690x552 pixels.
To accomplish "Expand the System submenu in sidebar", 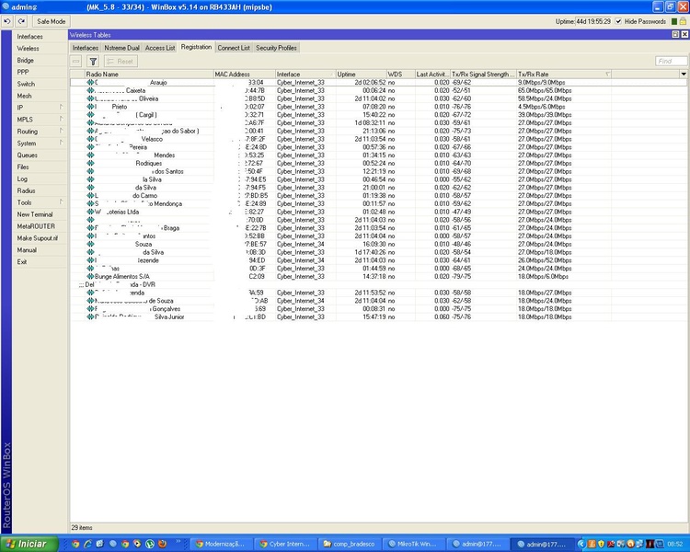I will [x=61, y=143].
